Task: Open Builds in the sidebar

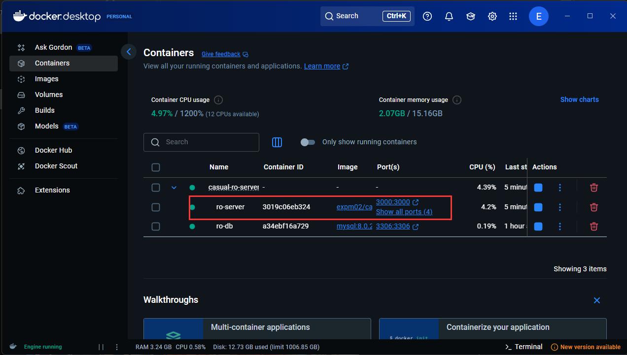Action: [64, 110]
